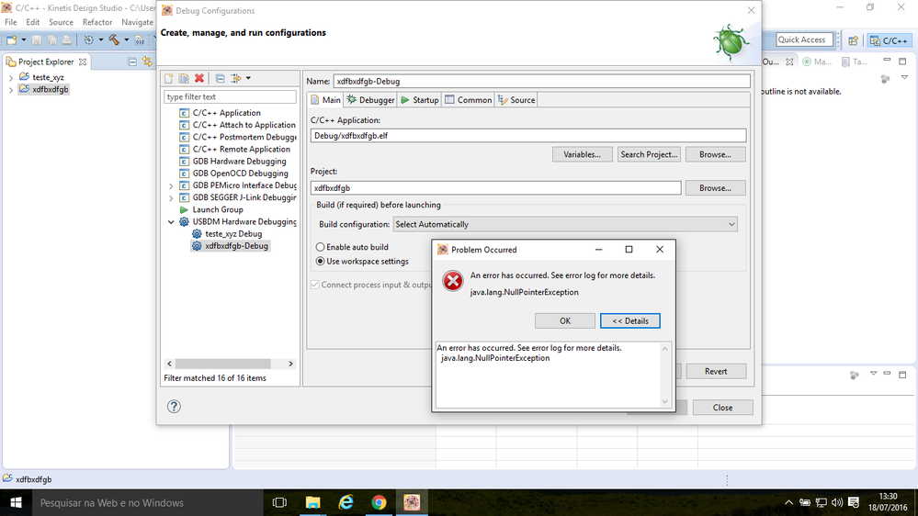Switch to the Common tab
918x516 pixels.
tap(469, 100)
